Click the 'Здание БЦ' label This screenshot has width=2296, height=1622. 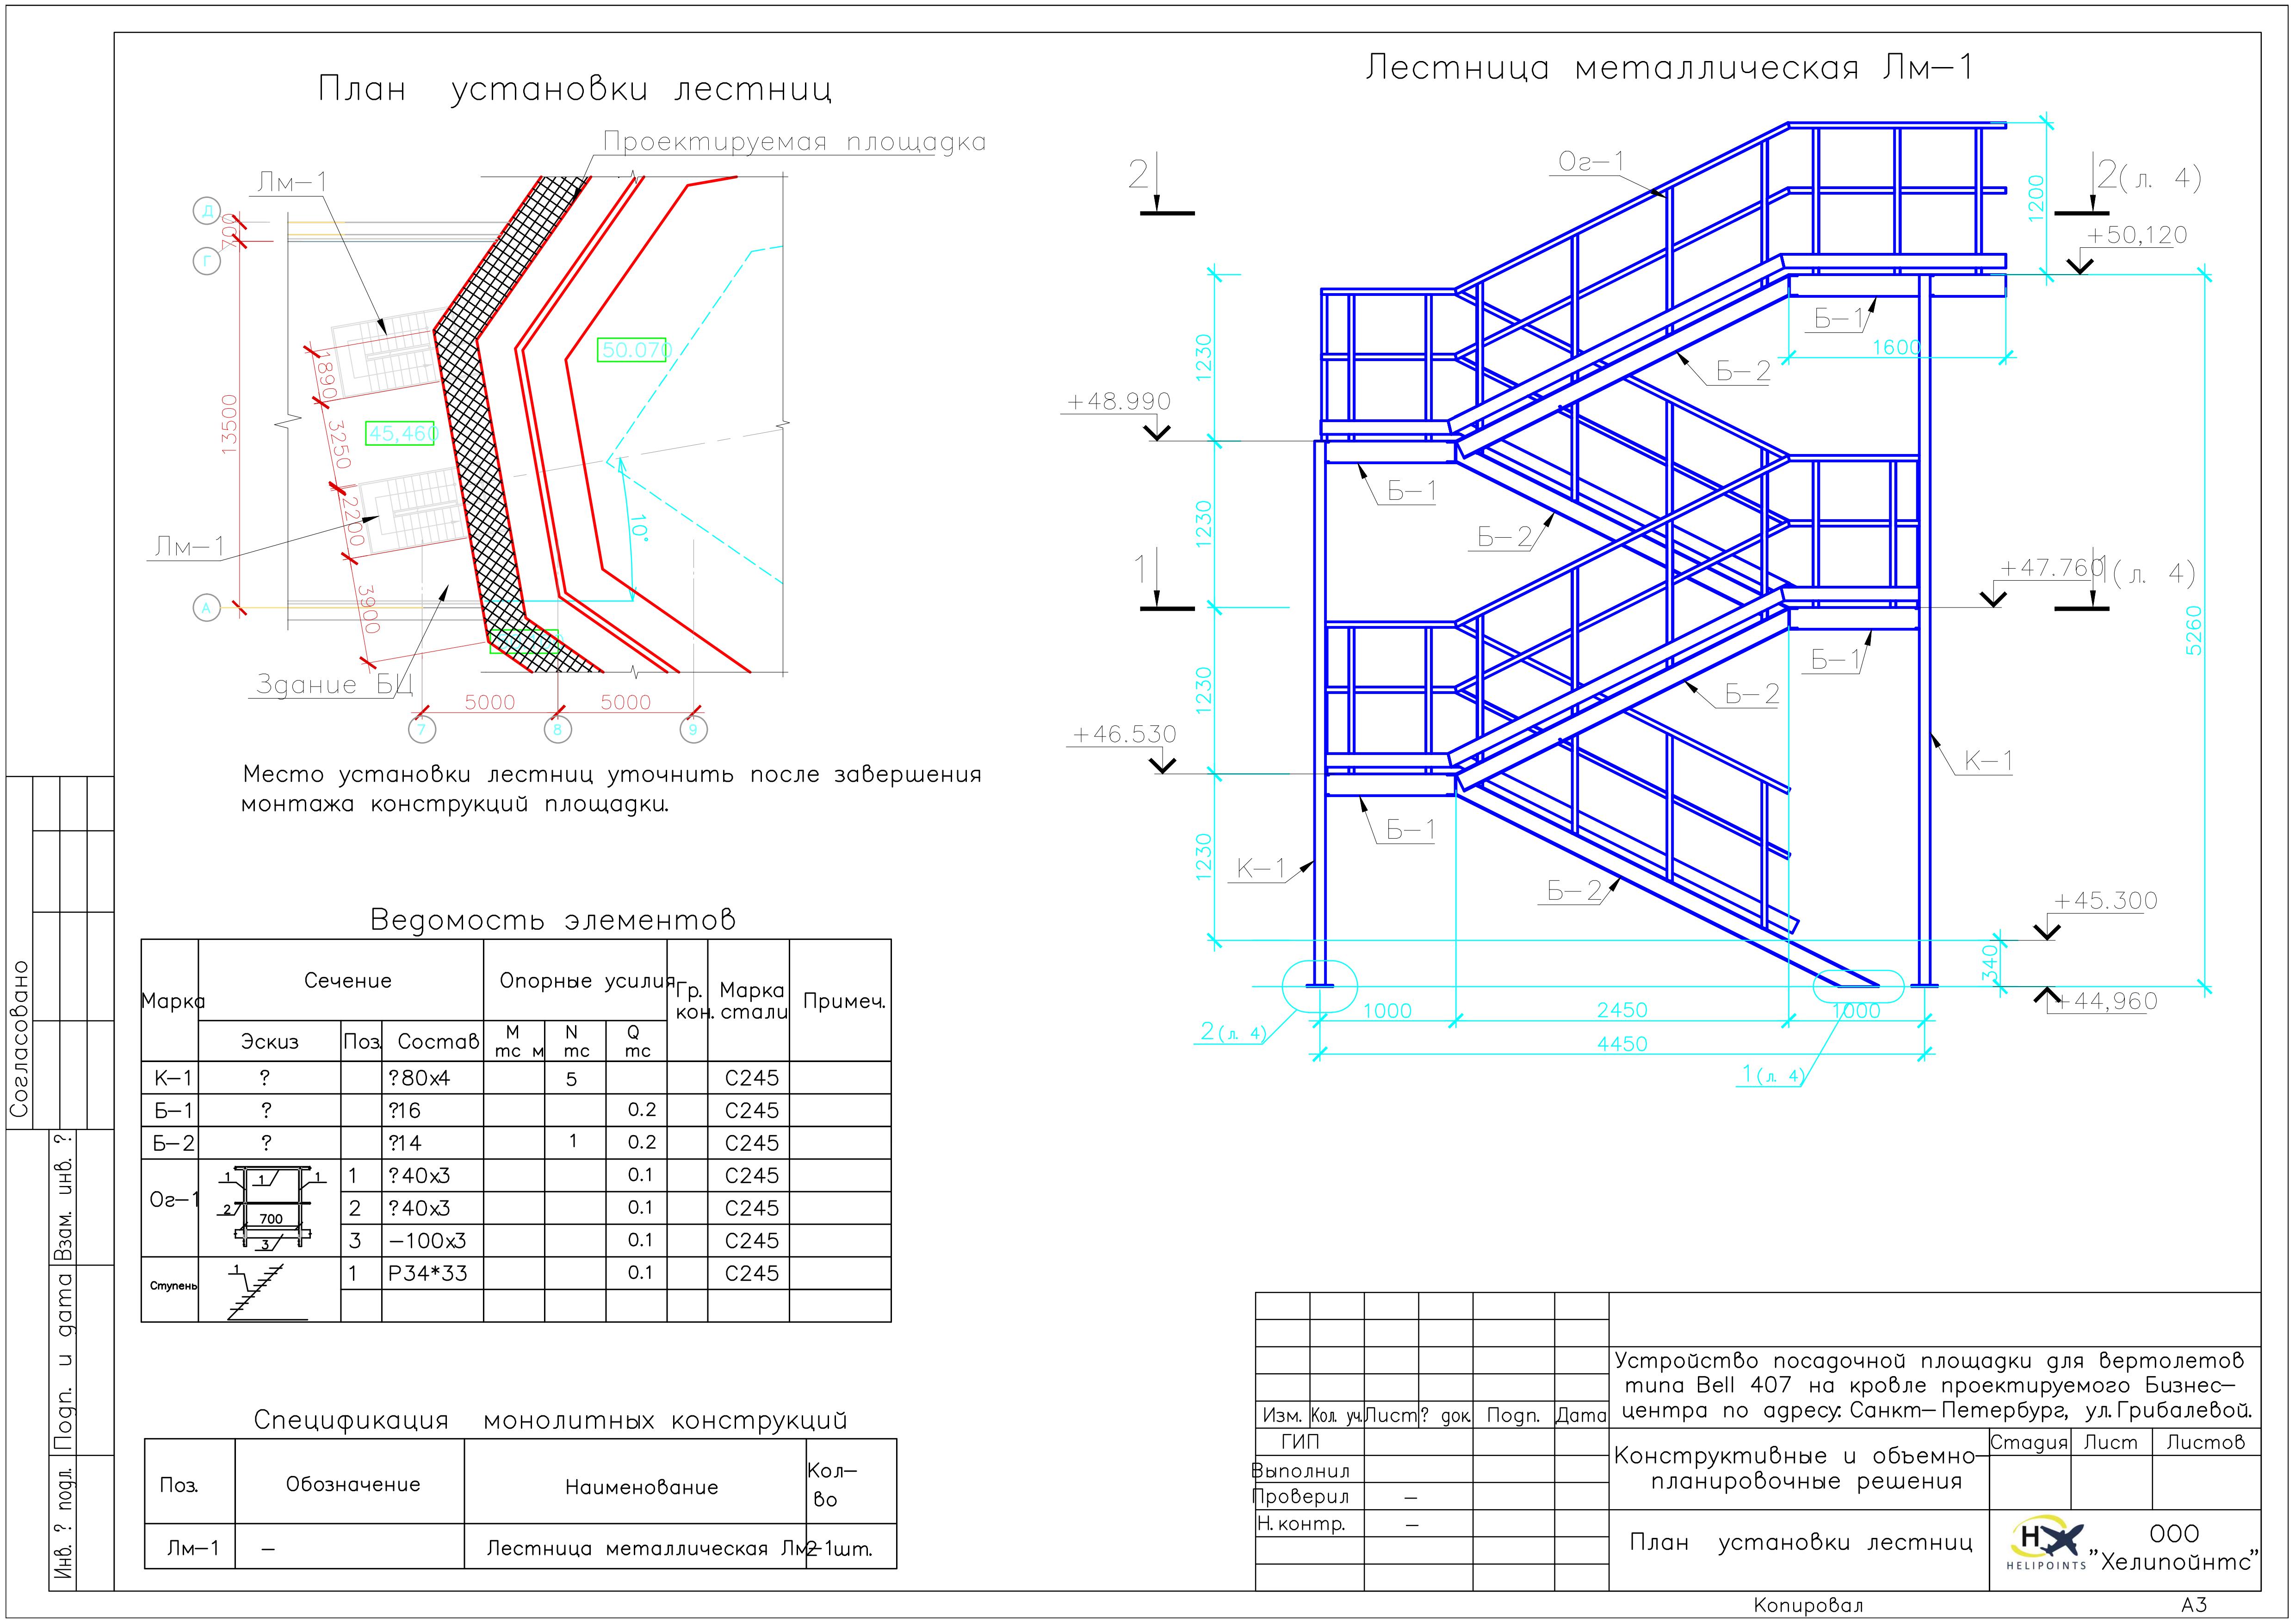click(x=335, y=685)
